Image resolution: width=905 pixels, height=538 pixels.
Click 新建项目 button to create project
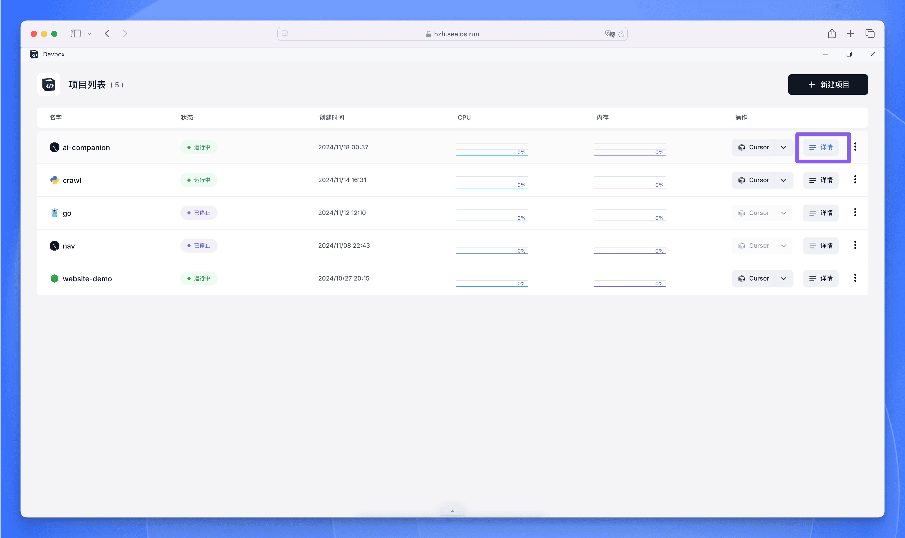tap(827, 85)
